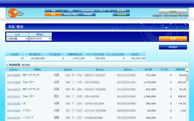The height and width of the screenshot is (121, 194).
Task: Click the 登録No. column header
Action: [69, 70]
